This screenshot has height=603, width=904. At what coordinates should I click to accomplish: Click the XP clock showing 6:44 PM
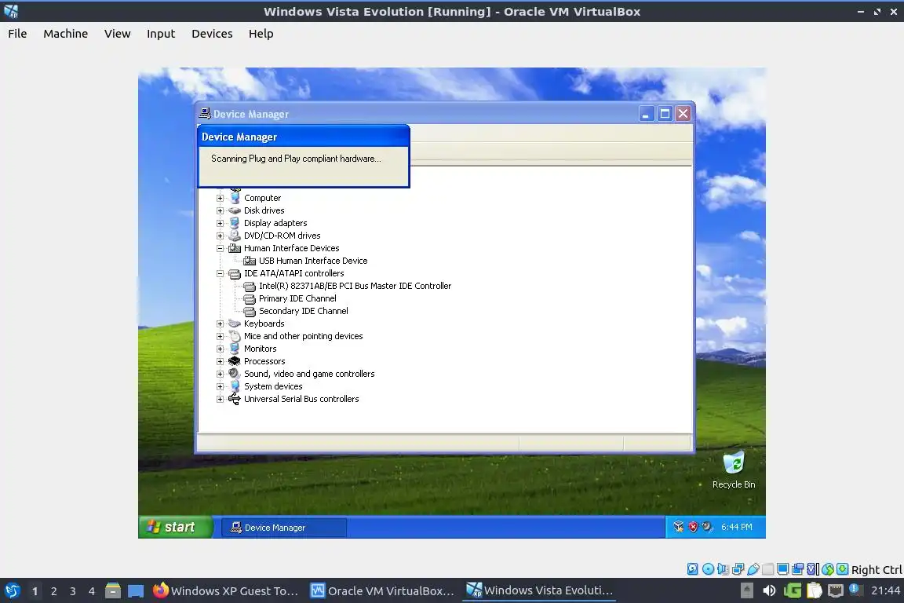(x=737, y=527)
